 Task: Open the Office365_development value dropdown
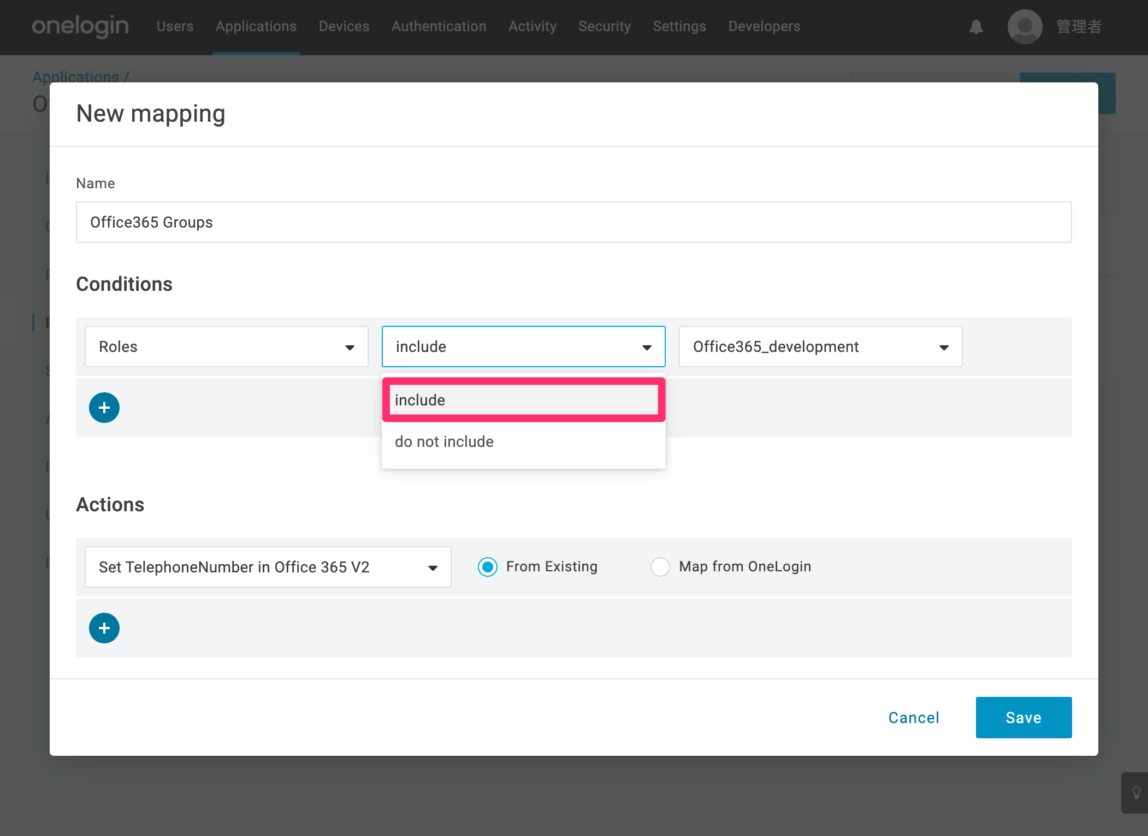pyautogui.click(x=821, y=347)
